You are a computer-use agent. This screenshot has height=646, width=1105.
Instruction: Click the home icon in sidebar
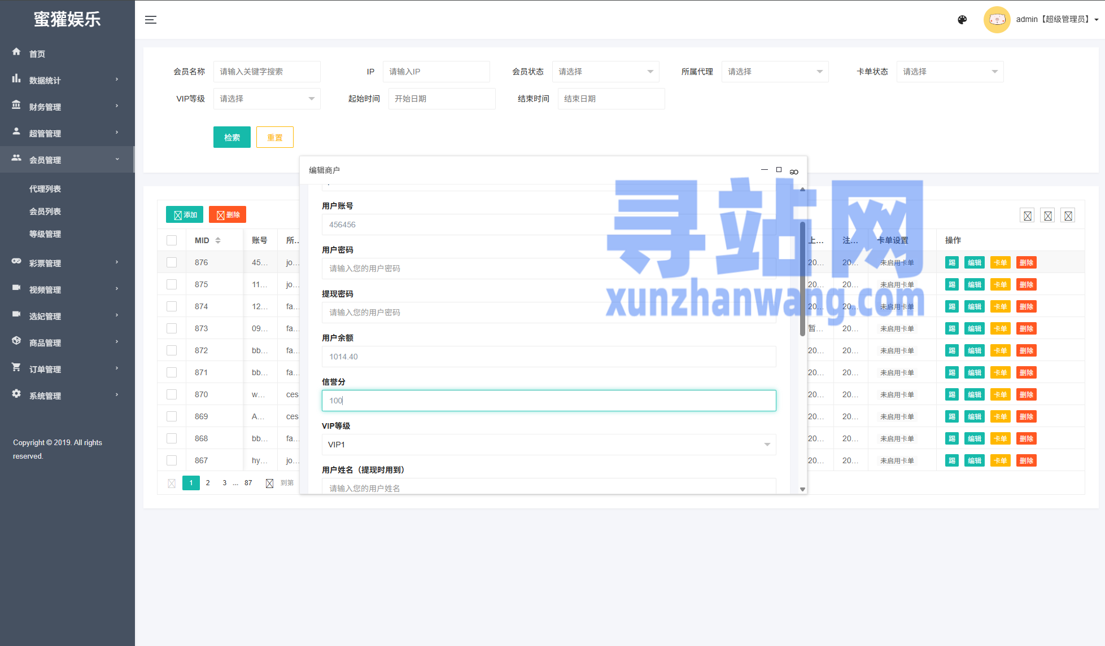16,52
